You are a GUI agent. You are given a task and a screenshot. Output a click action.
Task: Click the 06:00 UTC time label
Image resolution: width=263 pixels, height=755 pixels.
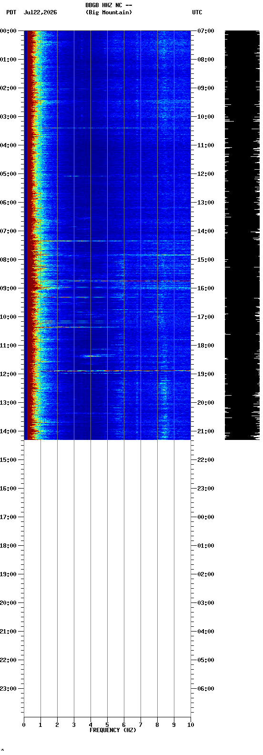coord(206,689)
